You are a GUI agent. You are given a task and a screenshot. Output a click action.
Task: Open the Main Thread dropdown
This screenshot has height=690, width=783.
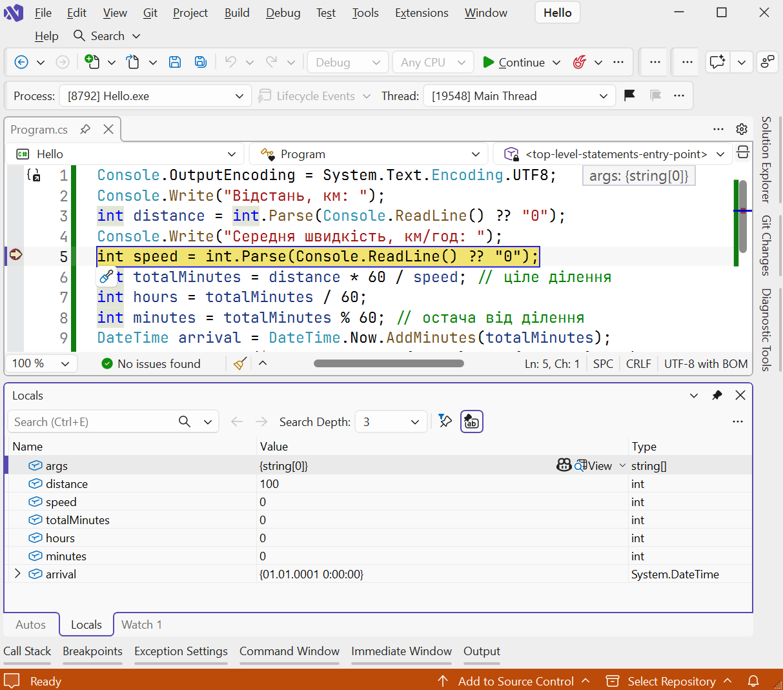click(x=520, y=96)
